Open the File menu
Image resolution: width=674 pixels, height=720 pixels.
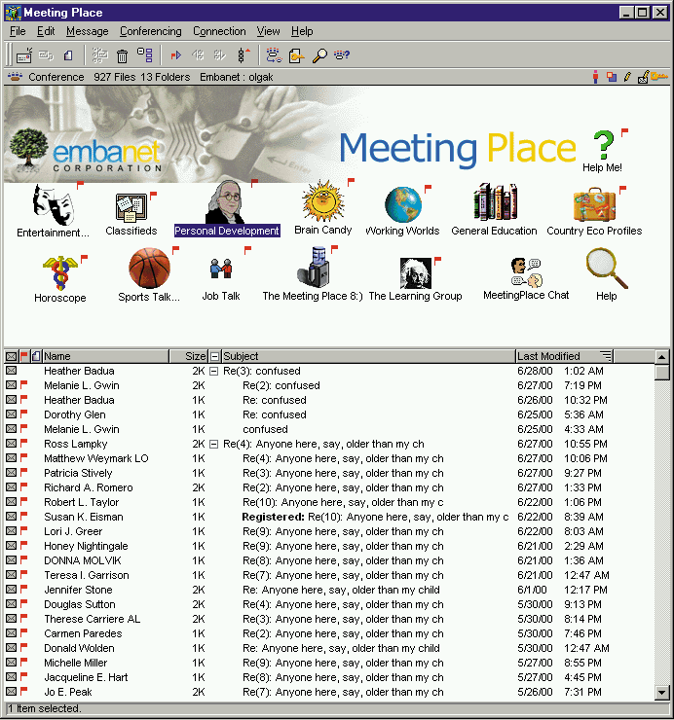click(x=18, y=31)
